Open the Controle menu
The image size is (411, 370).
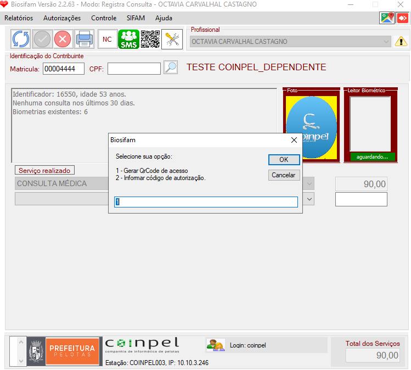pos(104,18)
